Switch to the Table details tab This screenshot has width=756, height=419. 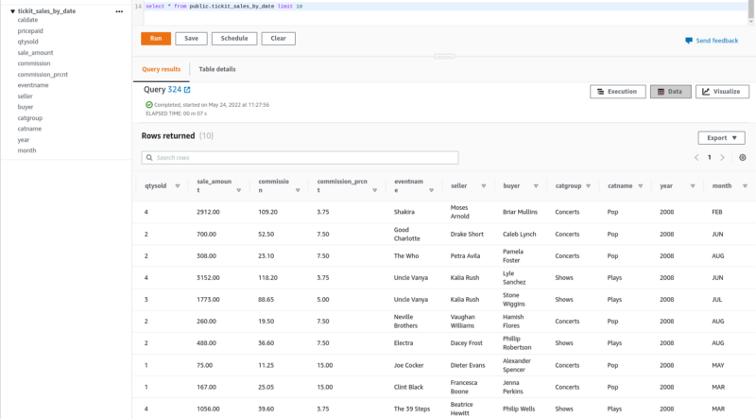tap(217, 69)
